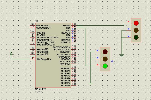Screen dimensions: 151x100
Task: Click pin 34 RB1 terminal
Action: pos(74,27)
